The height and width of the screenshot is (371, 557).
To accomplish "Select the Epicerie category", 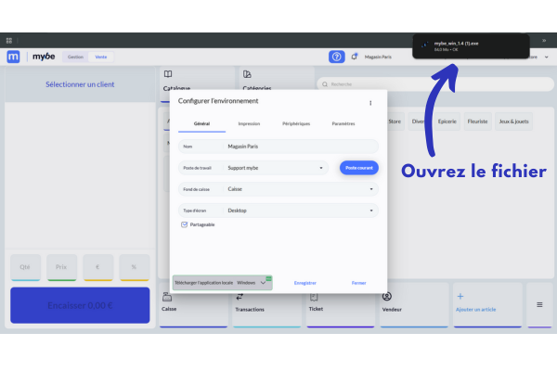I will tap(447, 122).
